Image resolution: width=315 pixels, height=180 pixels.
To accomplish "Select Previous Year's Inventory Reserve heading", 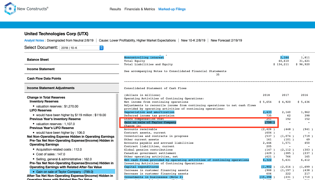I will point(55,119).
